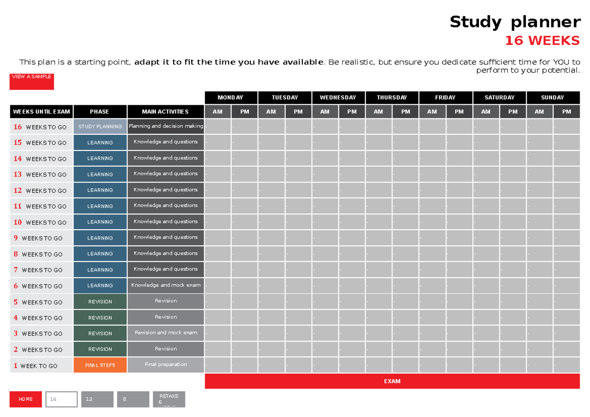The height and width of the screenshot is (417, 590).
Task: Click the 'Revision and mock exam' activity cell
Action: point(165,333)
